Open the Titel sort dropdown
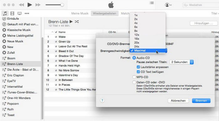The width and height of the screenshot is (219, 121). point(215,13)
